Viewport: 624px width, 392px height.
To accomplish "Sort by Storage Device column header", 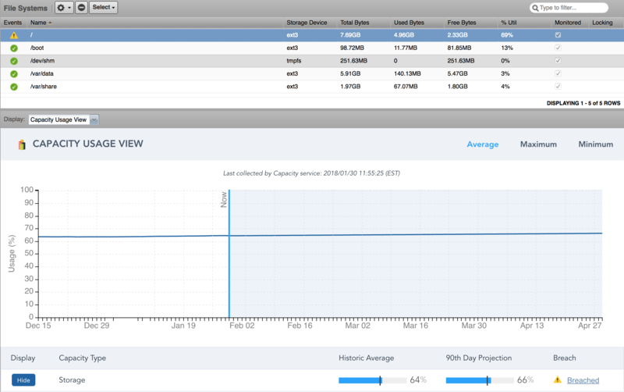I will coord(307,23).
